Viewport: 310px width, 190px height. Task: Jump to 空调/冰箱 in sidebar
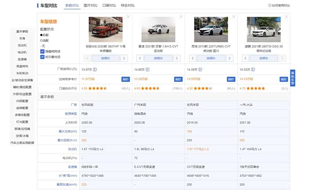[22, 136]
